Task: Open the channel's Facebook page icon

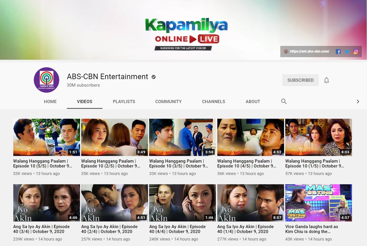Action: pos(338,51)
